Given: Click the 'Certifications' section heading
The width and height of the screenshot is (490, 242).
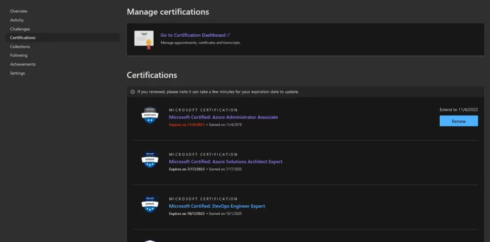Looking at the screenshot, I should pos(152,75).
